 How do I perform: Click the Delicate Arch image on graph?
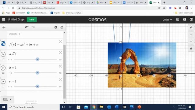pos(142,65)
